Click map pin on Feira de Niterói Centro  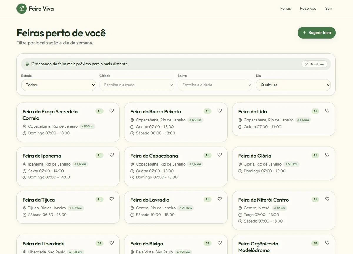pos(240,208)
